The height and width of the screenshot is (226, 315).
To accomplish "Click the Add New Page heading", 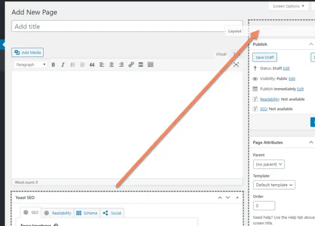I will tap(34, 12).
